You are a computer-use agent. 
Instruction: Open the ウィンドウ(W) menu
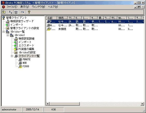(x=38, y=7)
